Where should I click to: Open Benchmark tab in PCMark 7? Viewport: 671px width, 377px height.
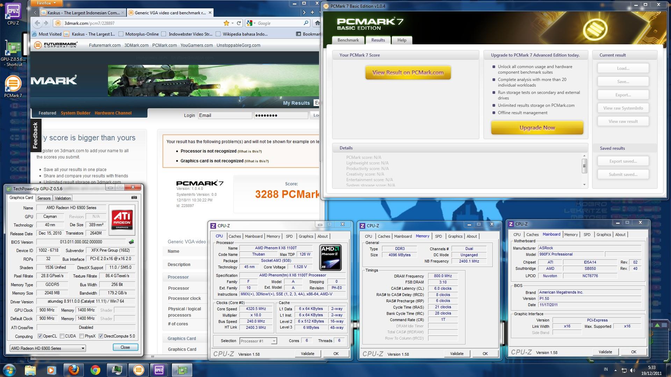pos(348,40)
